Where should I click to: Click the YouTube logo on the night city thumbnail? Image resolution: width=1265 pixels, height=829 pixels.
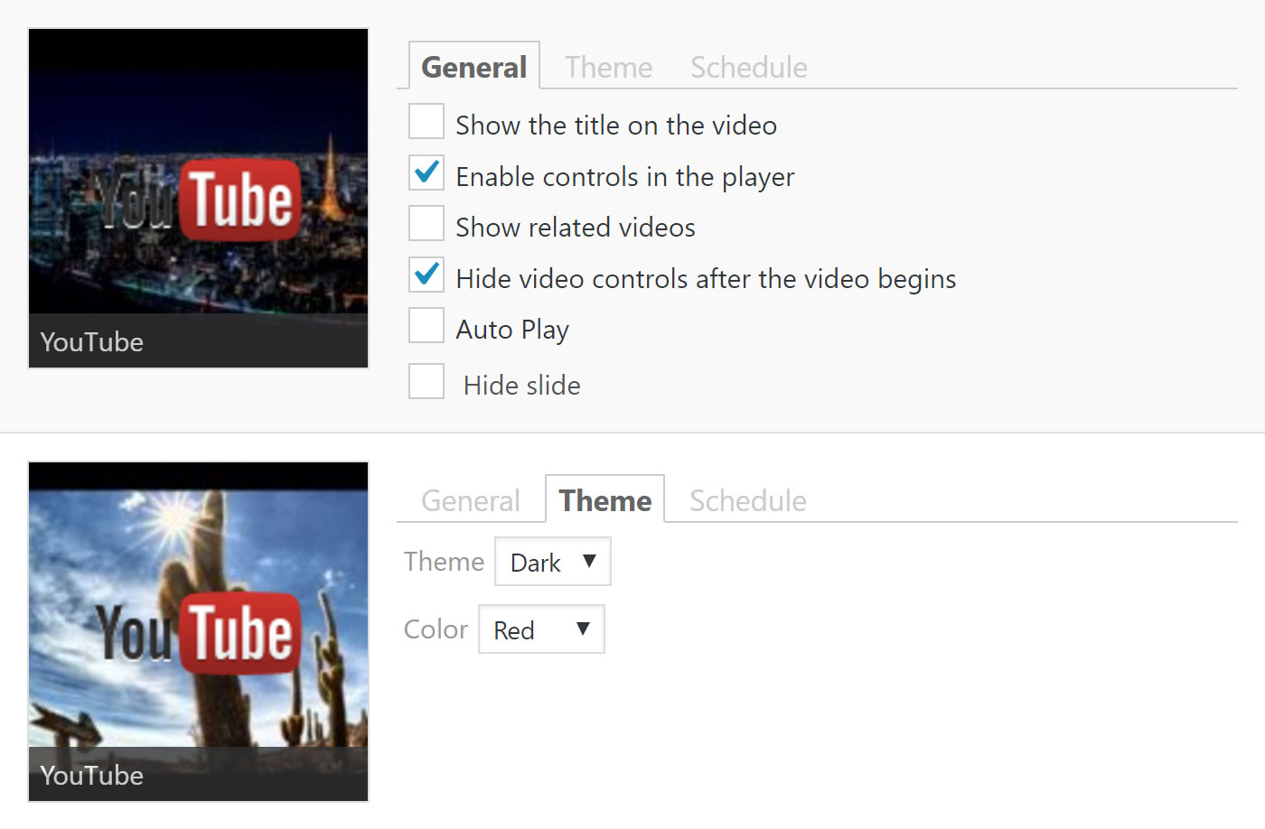click(x=198, y=200)
